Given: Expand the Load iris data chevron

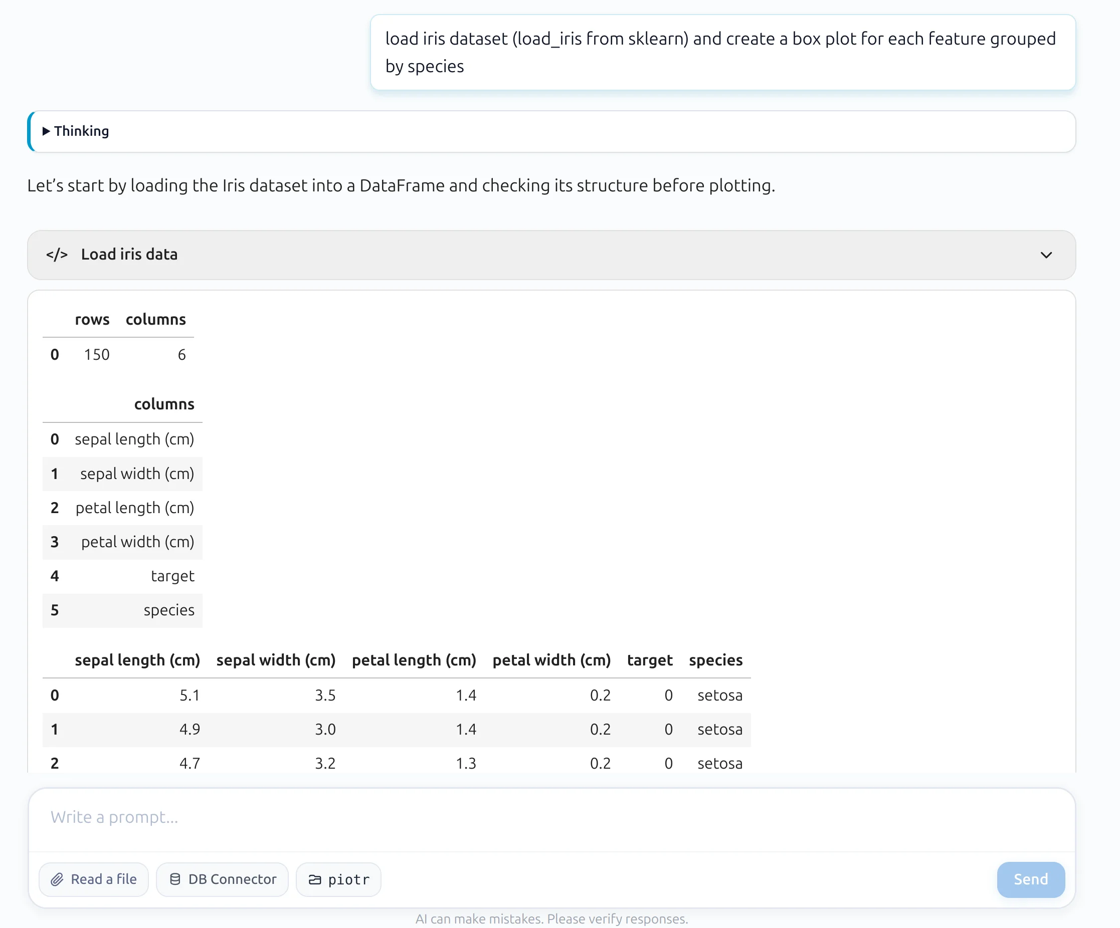Looking at the screenshot, I should pyautogui.click(x=1046, y=255).
